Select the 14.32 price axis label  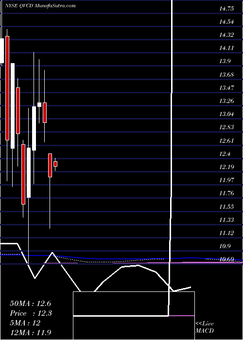coord(226,35)
